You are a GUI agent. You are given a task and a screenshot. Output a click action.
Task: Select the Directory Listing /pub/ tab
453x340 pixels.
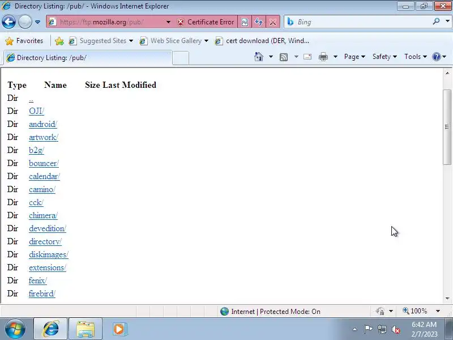pos(88,58)
